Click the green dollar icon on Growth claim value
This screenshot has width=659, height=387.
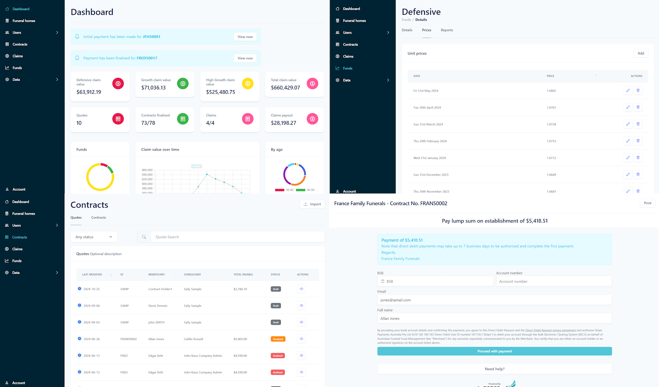(x=183, y=84)
